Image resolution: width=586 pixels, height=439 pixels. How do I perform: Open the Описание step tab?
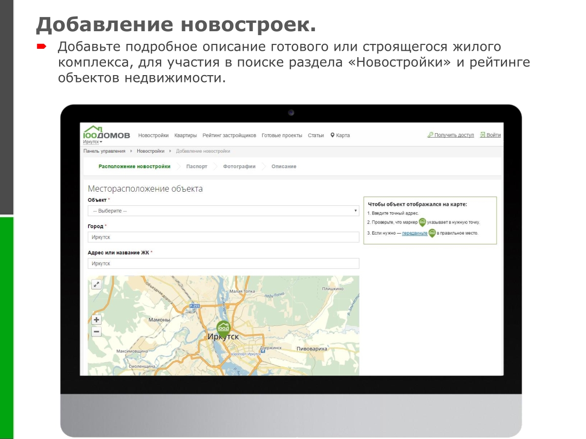click(x=284, y=166)
